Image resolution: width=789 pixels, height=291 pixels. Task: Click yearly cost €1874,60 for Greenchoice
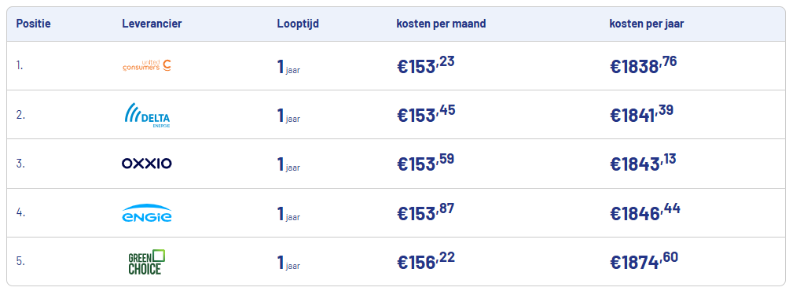(x=644, y=262)
